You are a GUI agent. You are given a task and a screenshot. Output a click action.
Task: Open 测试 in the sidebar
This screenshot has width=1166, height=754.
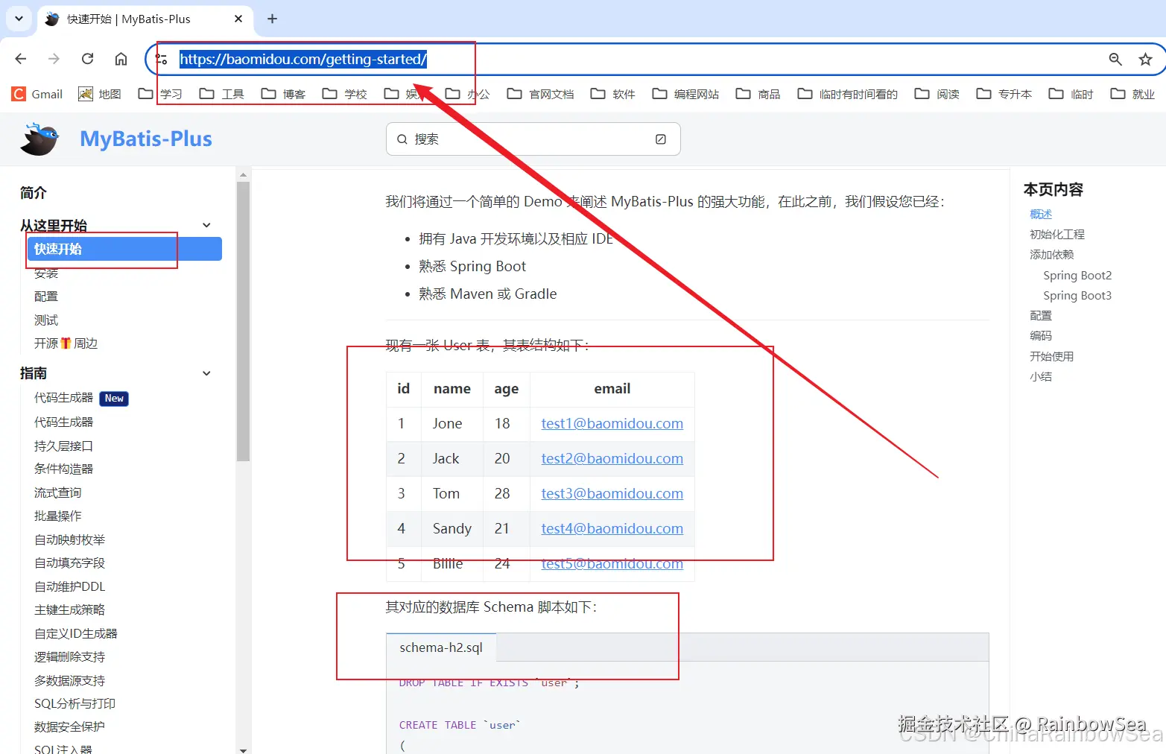[46, 320]
